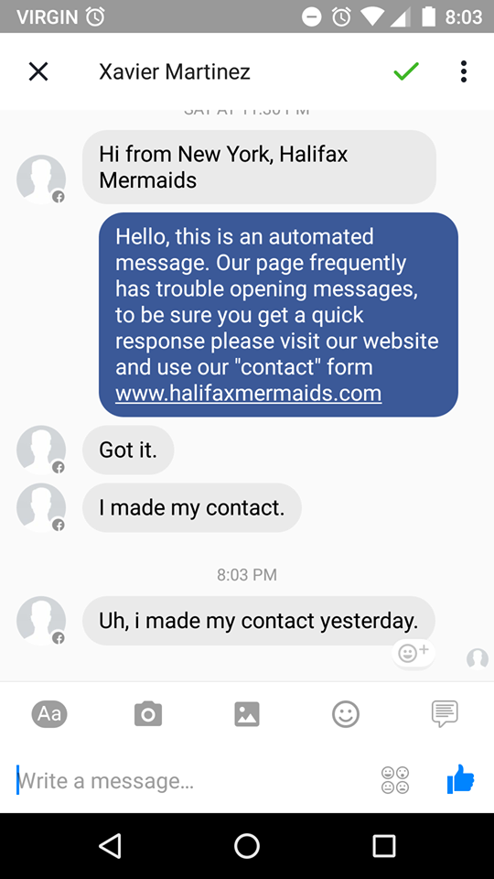Open the camera icon to take photo
494x879 pixels.
pyautogui.click(x=148, y=714)
